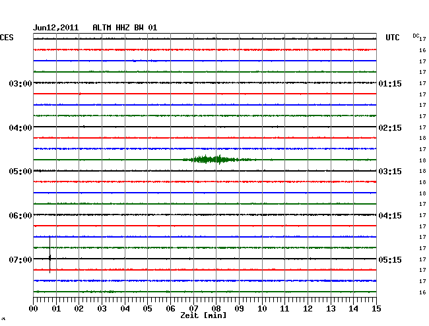Click the DC column header

416,36
